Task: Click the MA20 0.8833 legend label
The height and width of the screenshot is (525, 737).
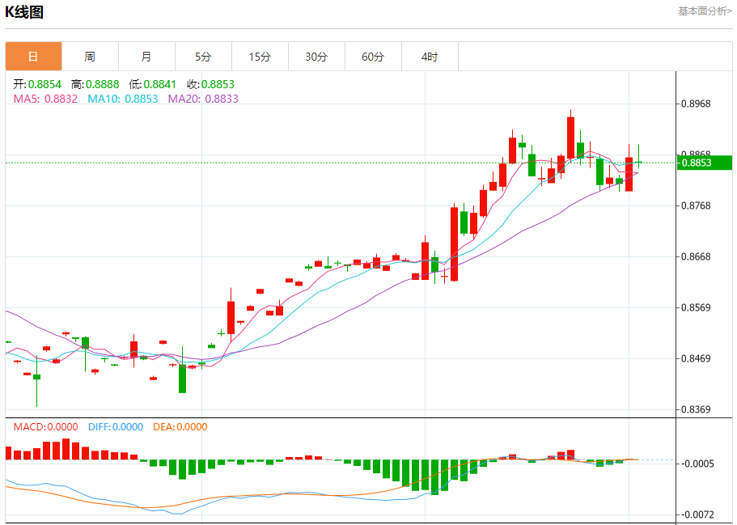Action: click(x=203, y=99)
